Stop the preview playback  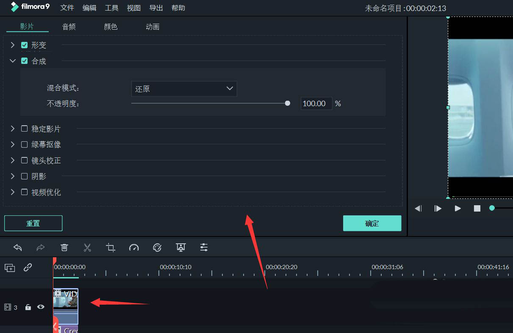point(477,209)
